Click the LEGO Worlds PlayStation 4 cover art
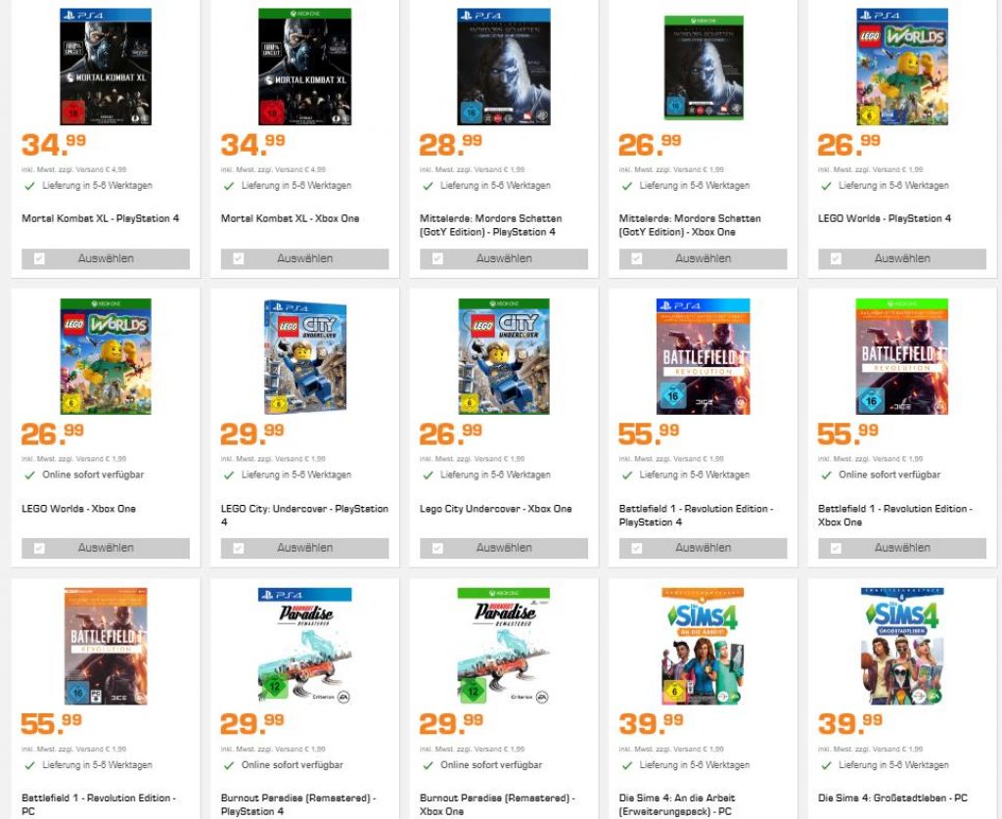The height and width of the screenshot is (819, 1002). click(901, 67)
